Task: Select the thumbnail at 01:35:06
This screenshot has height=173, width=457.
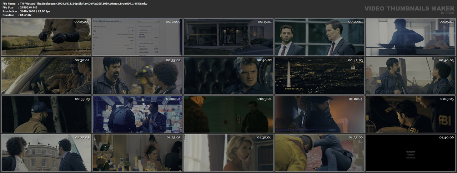Action: [319, 153]
